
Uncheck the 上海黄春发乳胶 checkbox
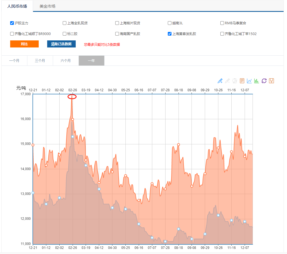pos(169,34)
